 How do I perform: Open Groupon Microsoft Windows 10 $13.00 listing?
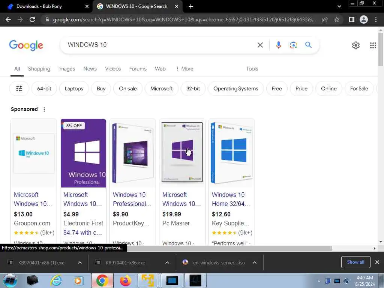33,199
